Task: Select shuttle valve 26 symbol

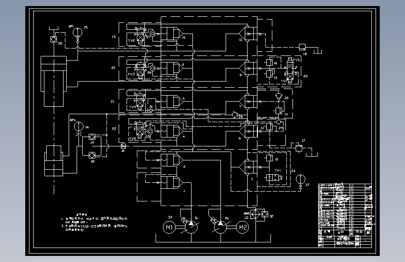Action: 152,68
